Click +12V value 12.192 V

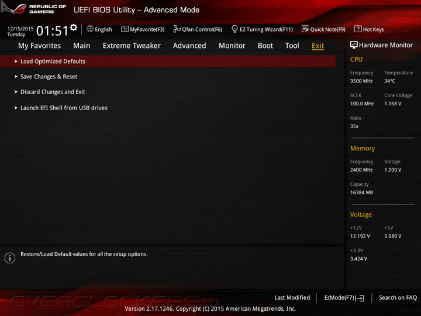360,236
